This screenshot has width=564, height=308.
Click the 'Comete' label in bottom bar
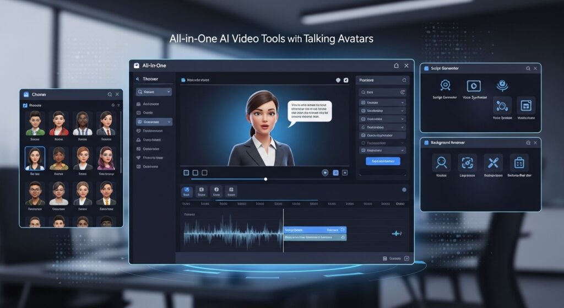pos(395,258)
